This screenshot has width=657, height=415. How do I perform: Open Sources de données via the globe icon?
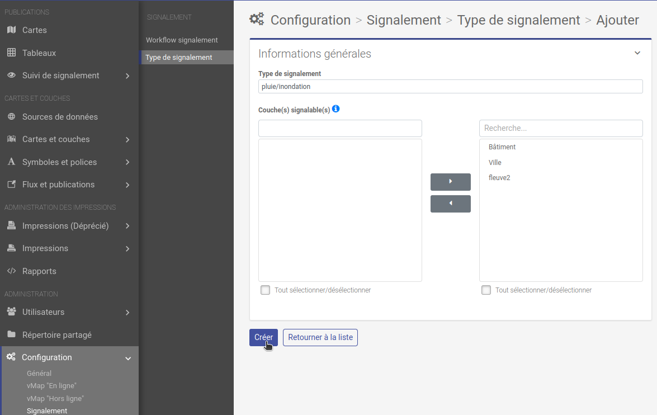(10, 116)
